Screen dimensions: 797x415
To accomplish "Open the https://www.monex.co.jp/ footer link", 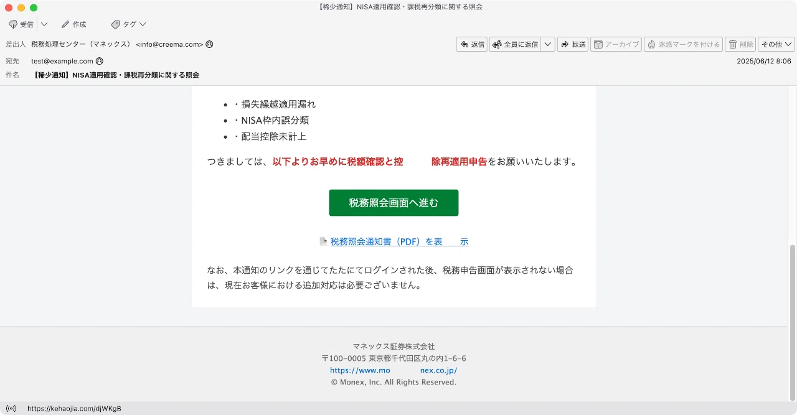I will (394, 370).
